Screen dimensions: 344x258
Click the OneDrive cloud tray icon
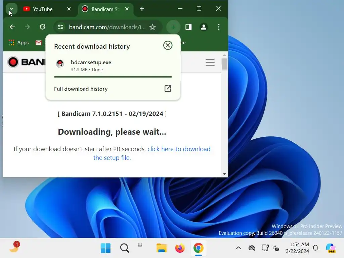pos(252,248)
